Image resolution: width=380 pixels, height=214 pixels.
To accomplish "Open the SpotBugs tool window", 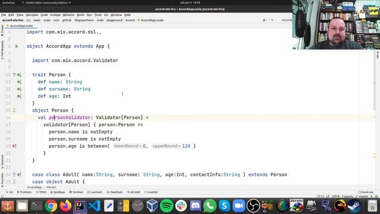I will [58, 192].
